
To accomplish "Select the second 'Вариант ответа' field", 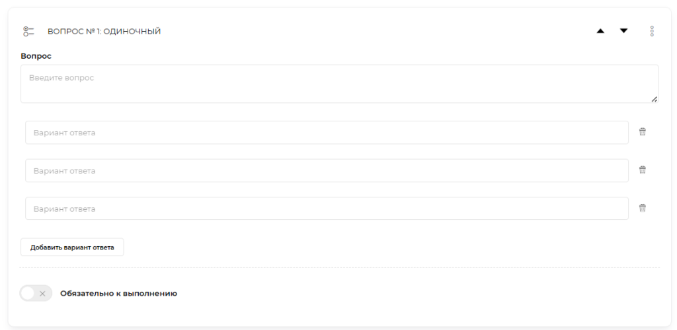I will (x=327, y=171).
